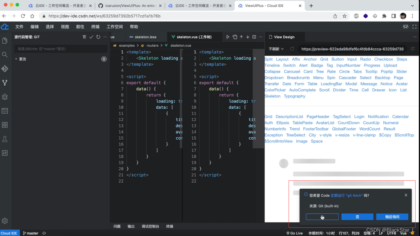
Task: Open the Manage gear icon in activity bar
Action: coord(5,221)
